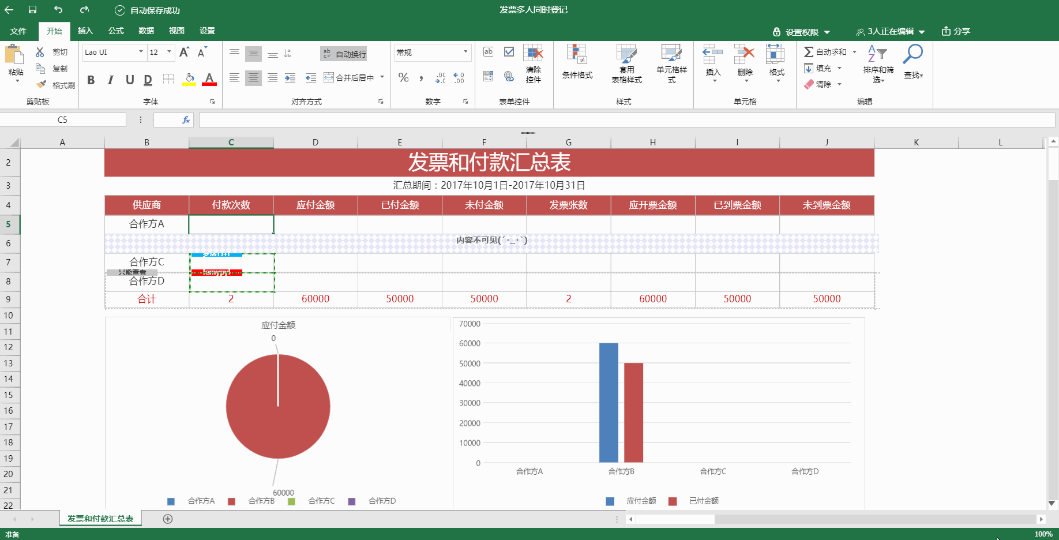Expand the 常规 number format dropdown
This screenshot has width=1059, height=540.
pyautogui.click(x=465, y=52)
